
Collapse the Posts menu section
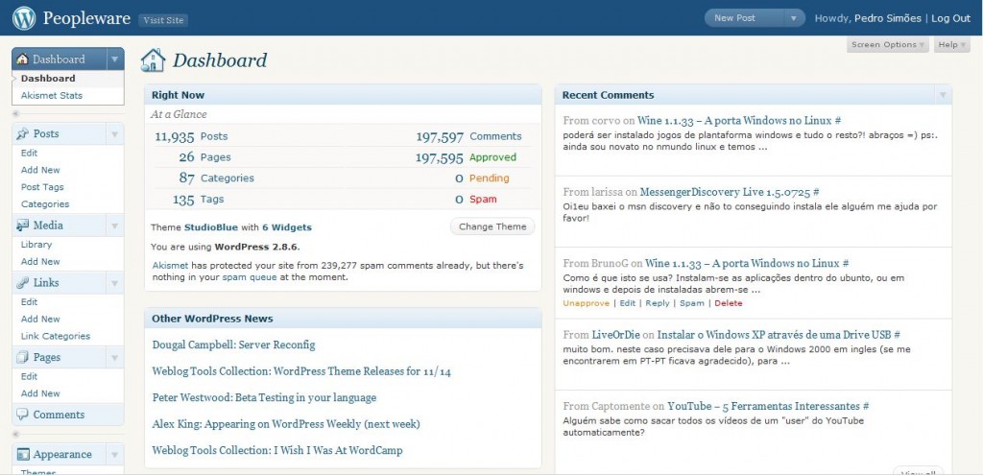point(115,134)
